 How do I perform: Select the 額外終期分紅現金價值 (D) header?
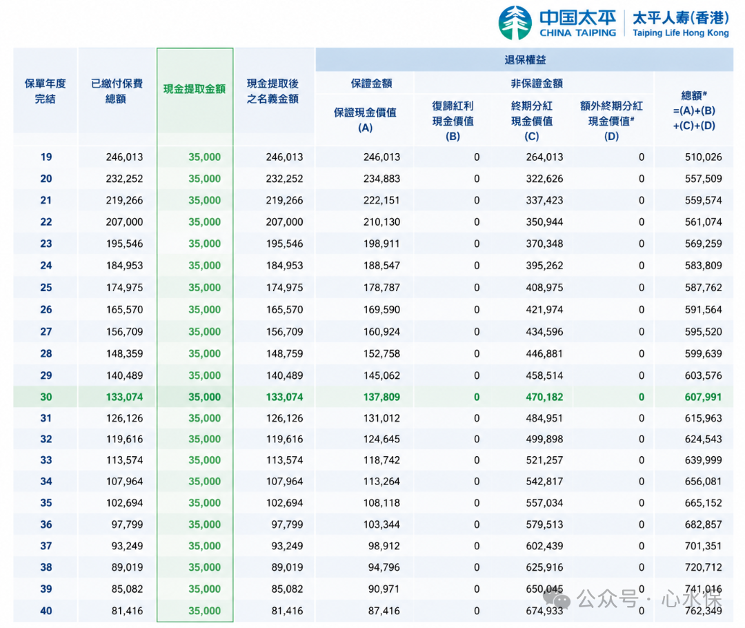(611, 121)
